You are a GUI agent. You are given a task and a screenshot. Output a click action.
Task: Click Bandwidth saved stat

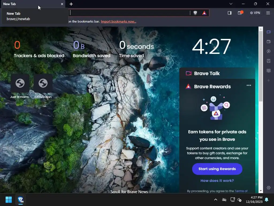pos(92,49)
